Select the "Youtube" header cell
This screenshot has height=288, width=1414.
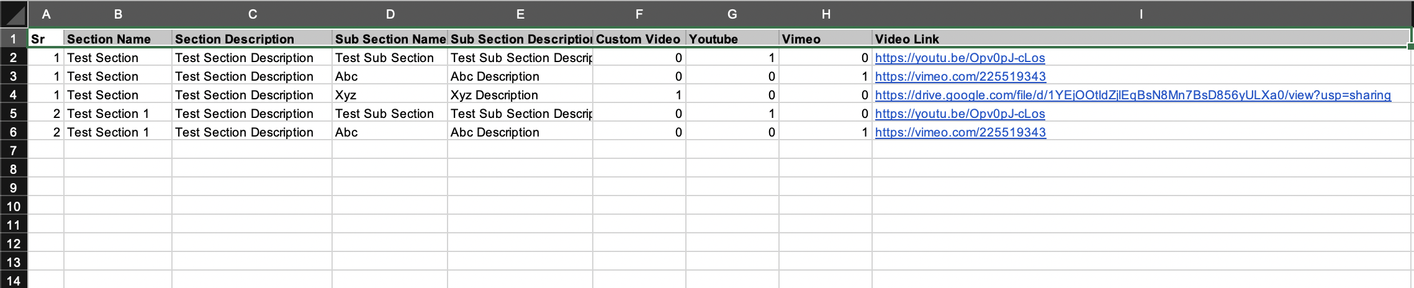(x=732, y=38)
